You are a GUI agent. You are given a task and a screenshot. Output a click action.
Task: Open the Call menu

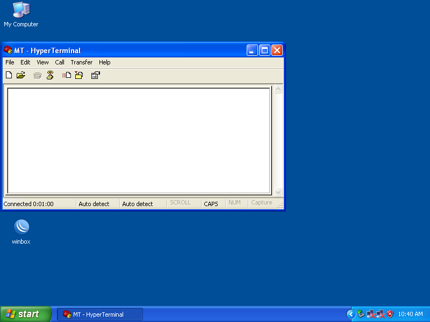[59, 62]
